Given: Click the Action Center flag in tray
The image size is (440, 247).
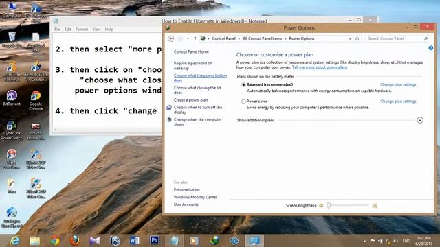Looking at the screenshot, I should [x=373, y=241].
